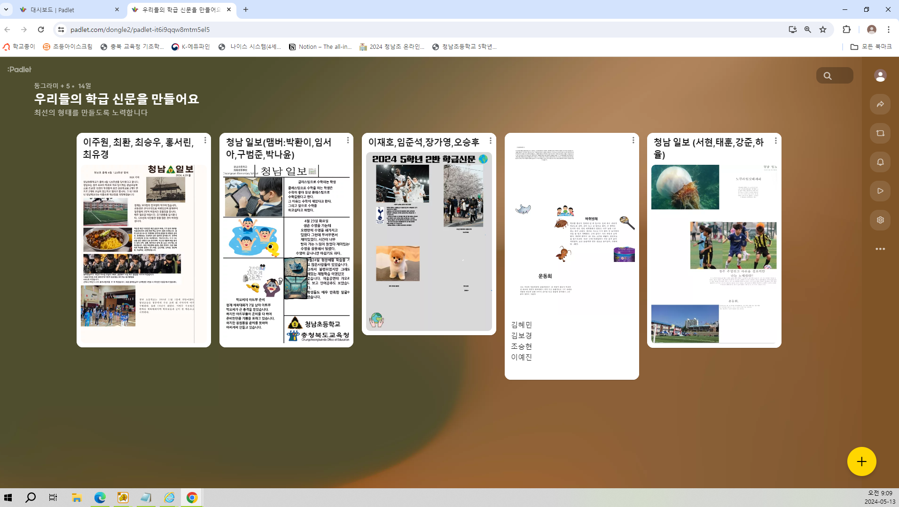Open the three-dot more menu in sidebar
The width and height of the screenshot is (899, 507).
[880, 249]
